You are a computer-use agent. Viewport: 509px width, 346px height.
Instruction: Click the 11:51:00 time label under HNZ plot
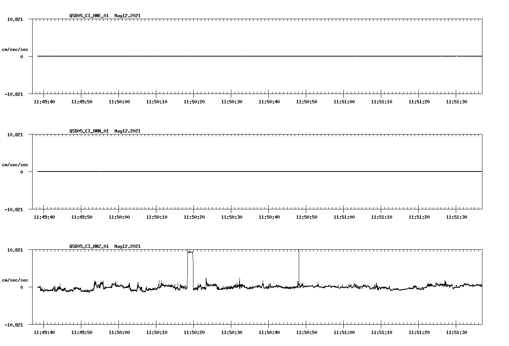coord(345,331)
